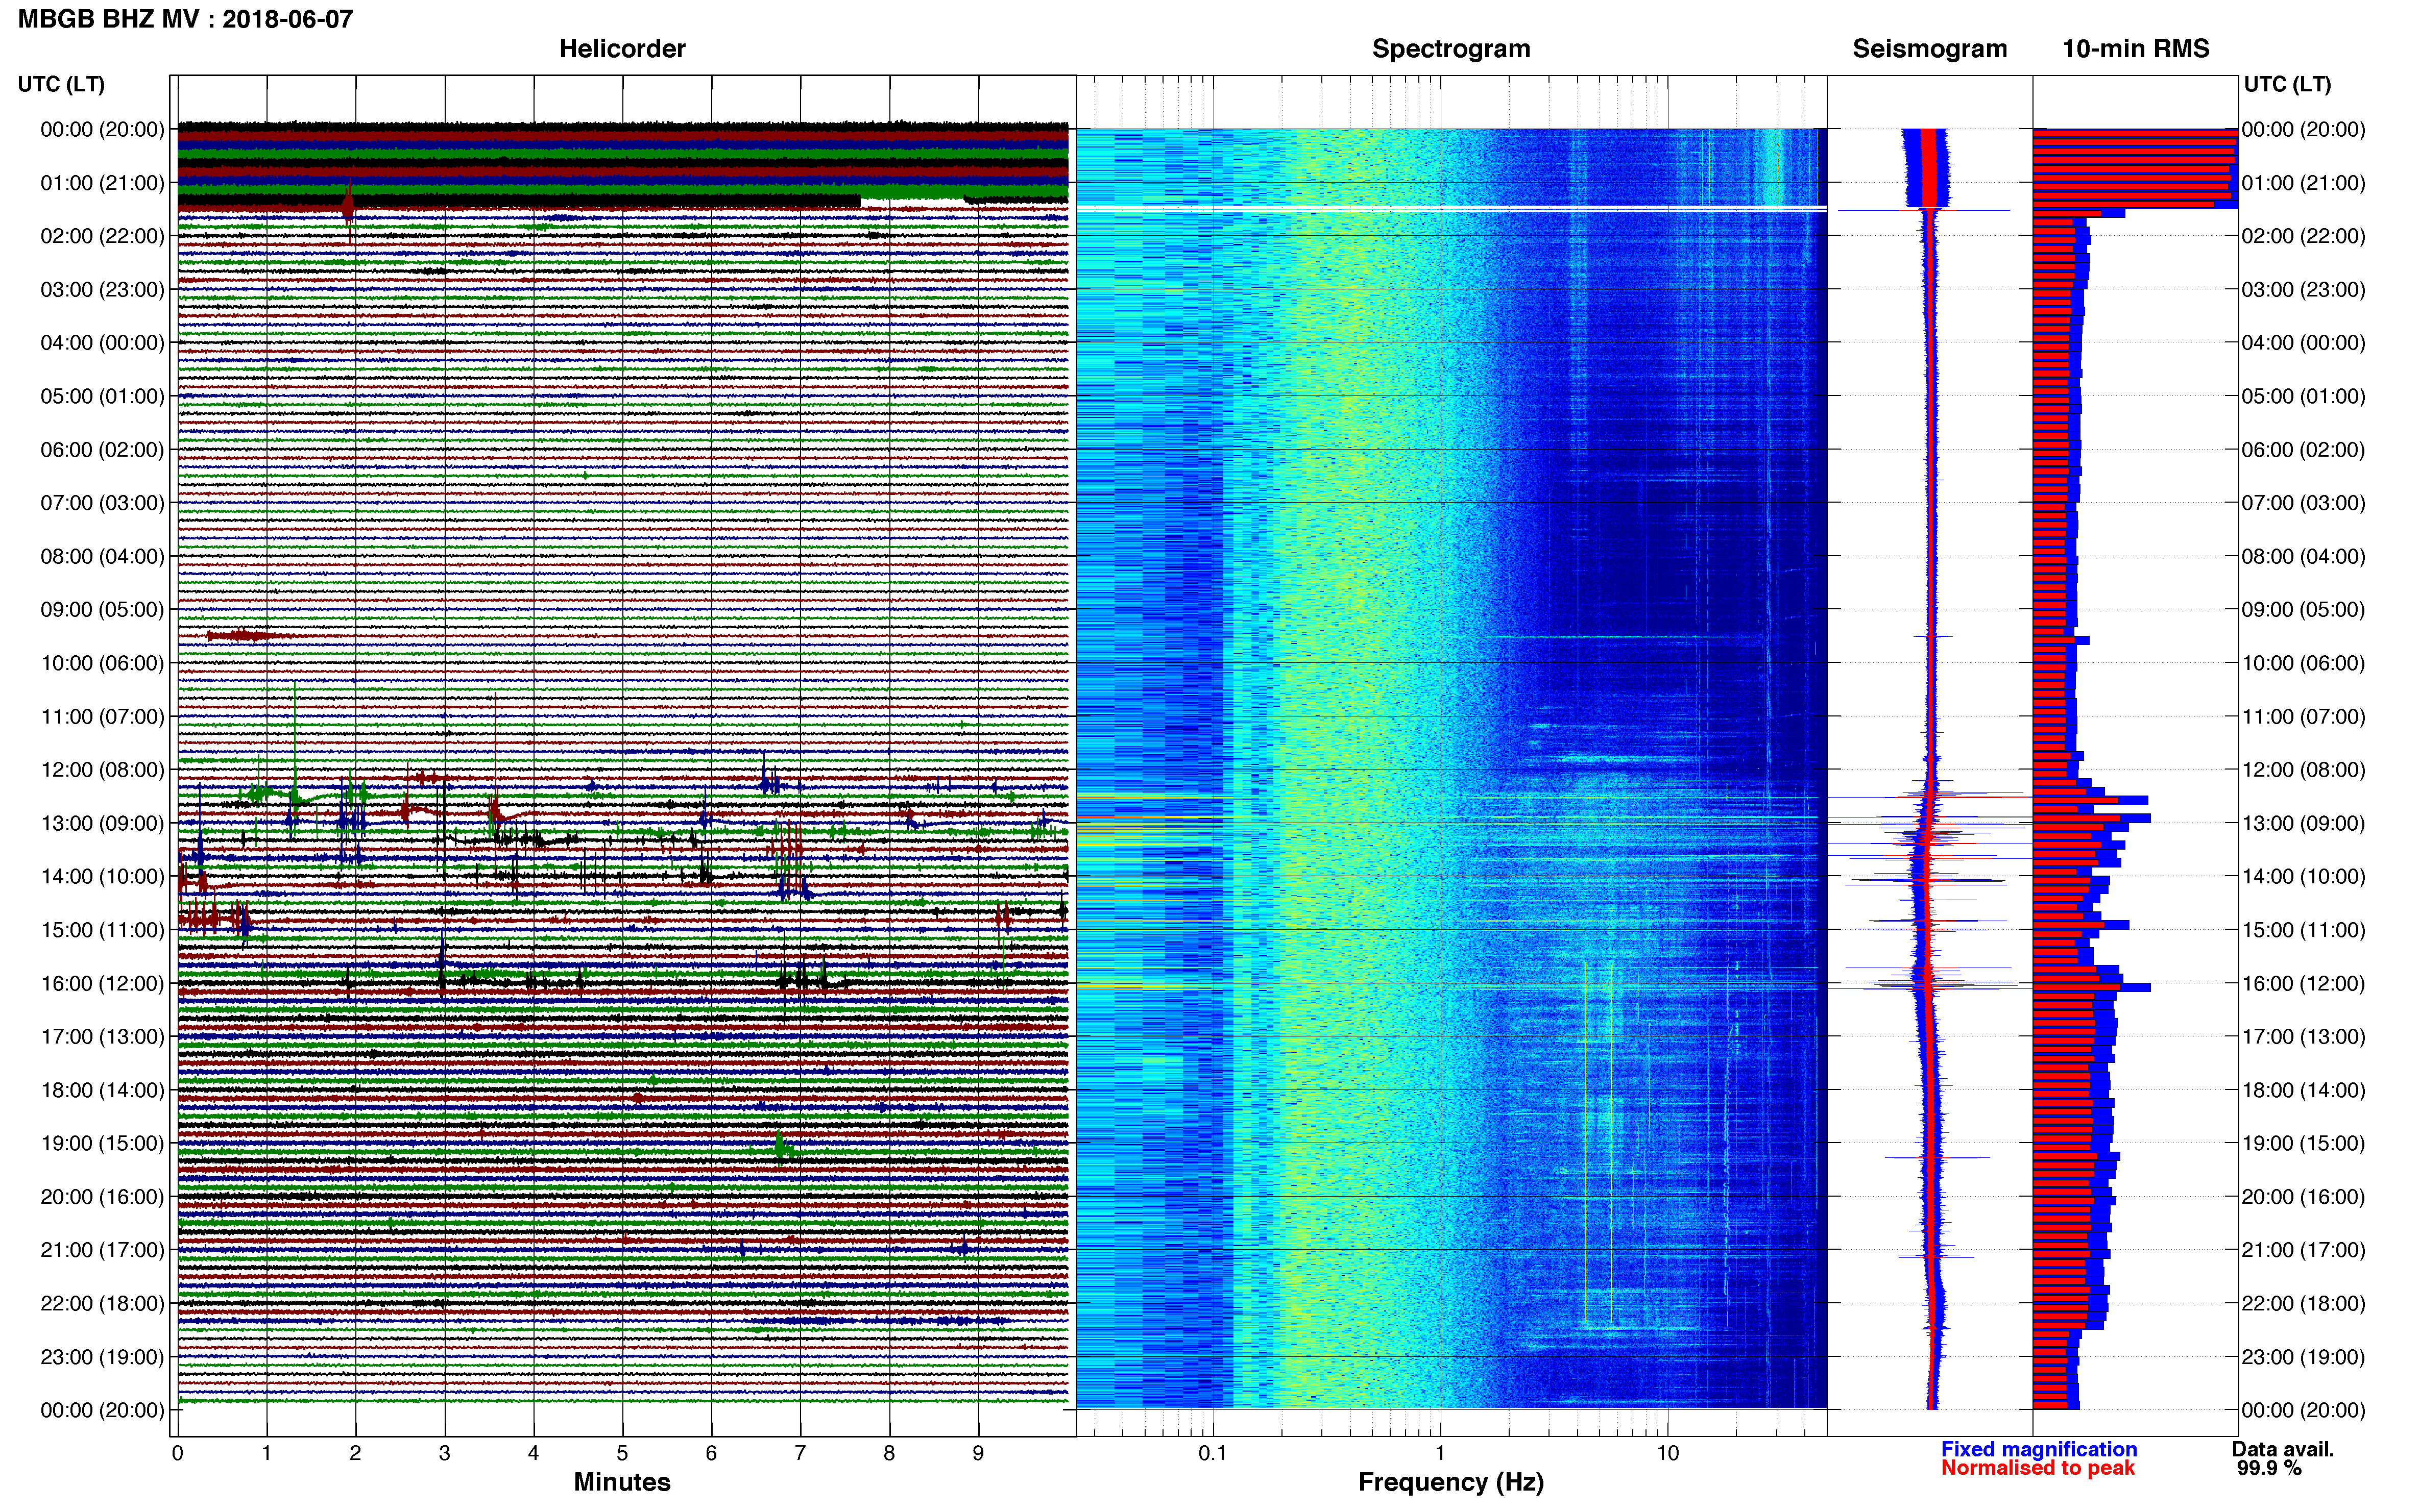Click the Seismogram panel heading
Screen dimensions: 2420x1512
point(1930,49)
